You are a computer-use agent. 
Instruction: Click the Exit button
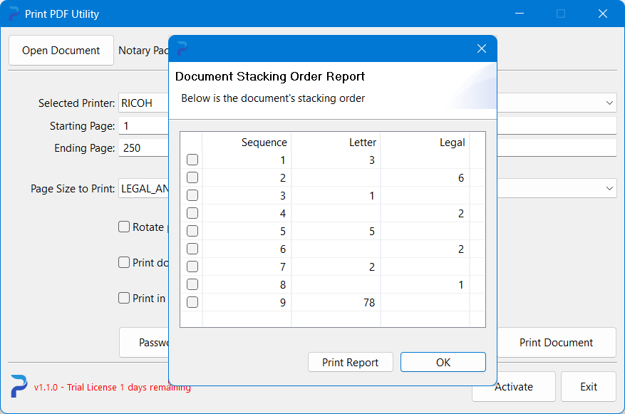click(x=588, y=387)
